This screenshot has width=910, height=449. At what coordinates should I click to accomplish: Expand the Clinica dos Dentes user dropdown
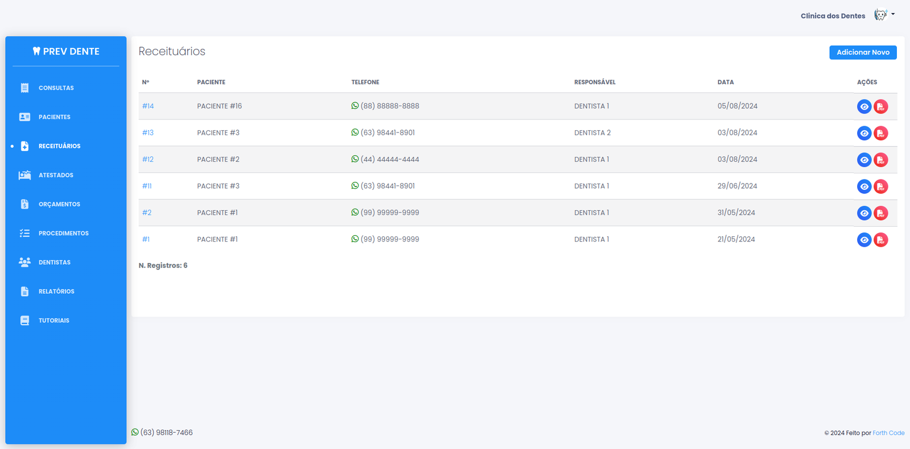884,15
